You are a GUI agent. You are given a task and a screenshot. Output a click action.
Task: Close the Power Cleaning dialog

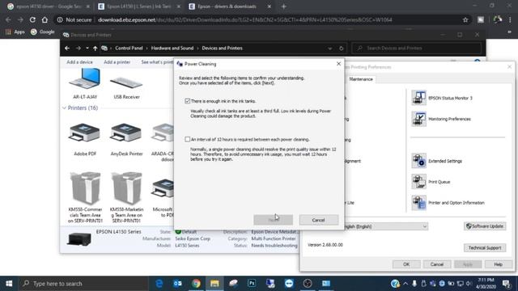click(338, 64)
